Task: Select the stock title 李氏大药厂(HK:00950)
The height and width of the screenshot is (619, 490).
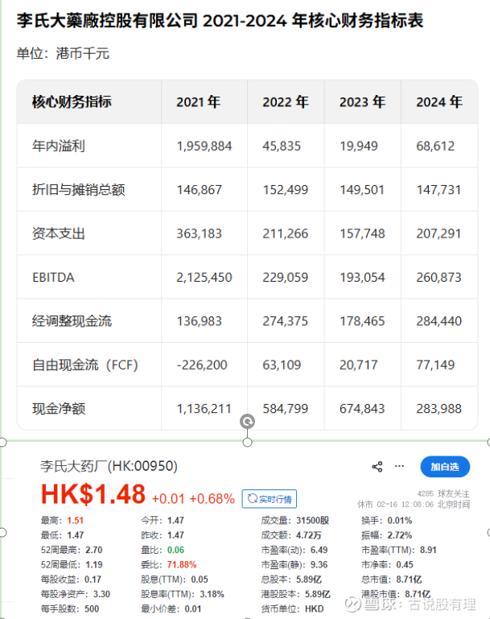Action: point(109,466)
